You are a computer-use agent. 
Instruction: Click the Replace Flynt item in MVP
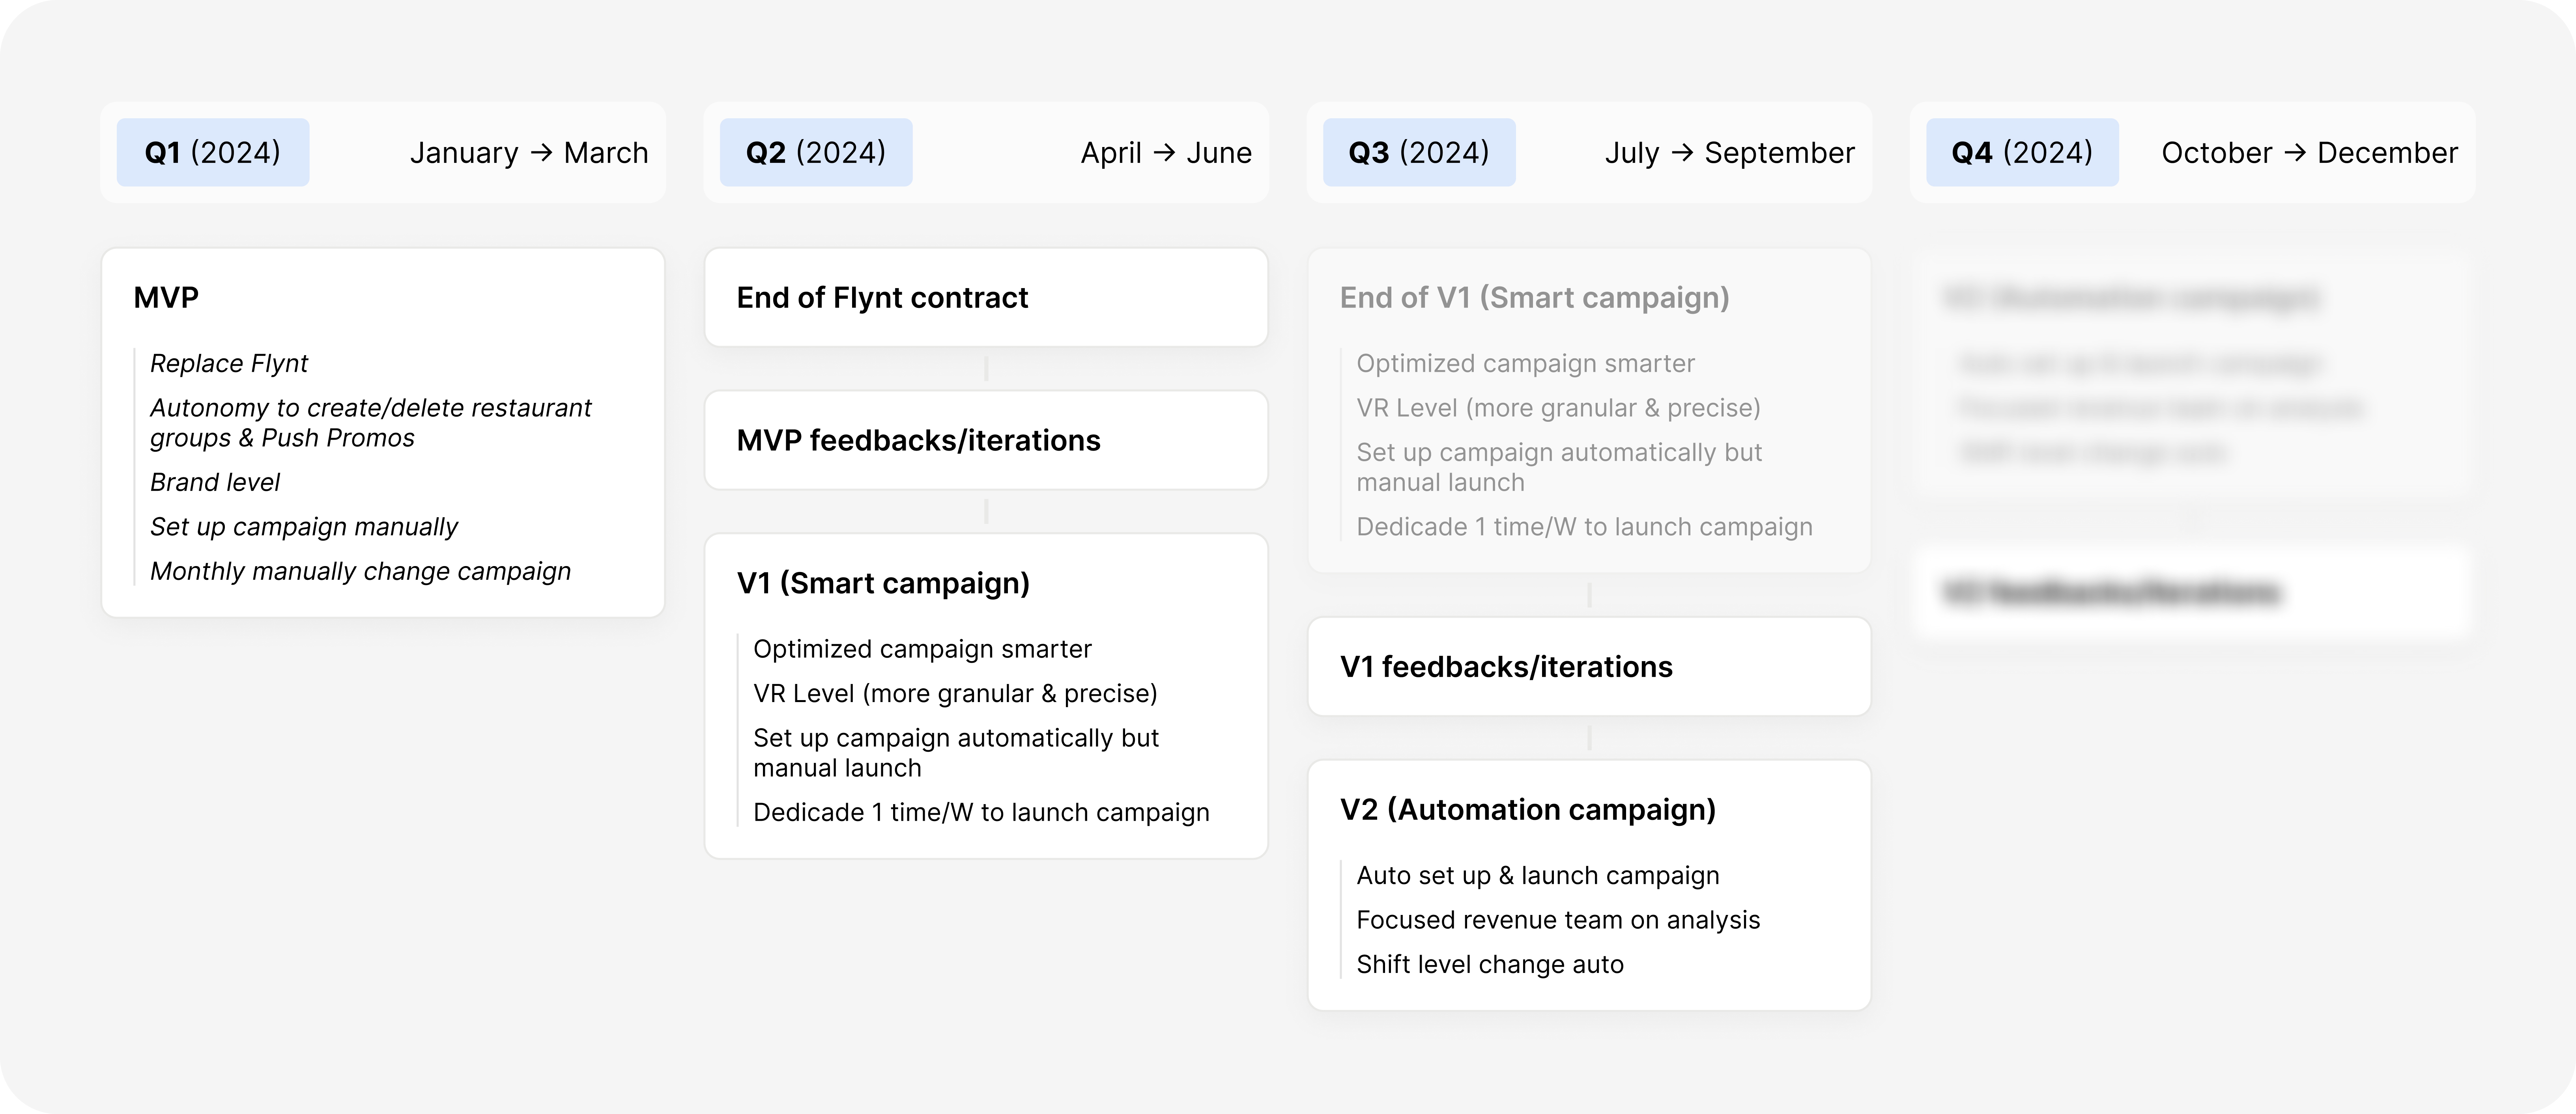click(x=229, y=364)
